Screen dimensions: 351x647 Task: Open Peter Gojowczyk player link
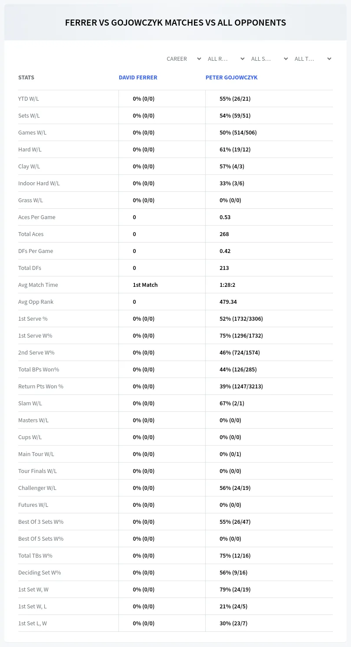click(231, 77)
